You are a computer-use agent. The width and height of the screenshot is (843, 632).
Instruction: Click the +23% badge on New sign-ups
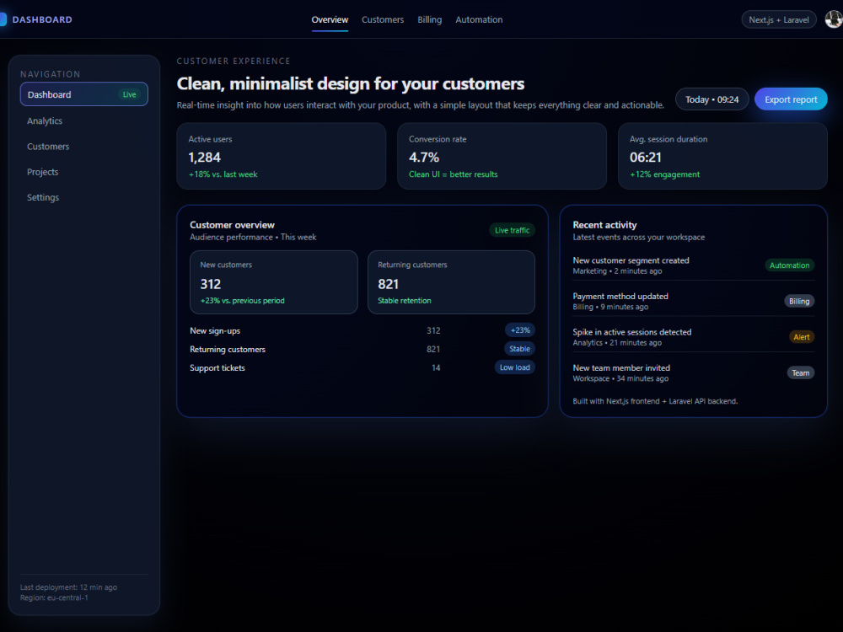tap(520, 330)
